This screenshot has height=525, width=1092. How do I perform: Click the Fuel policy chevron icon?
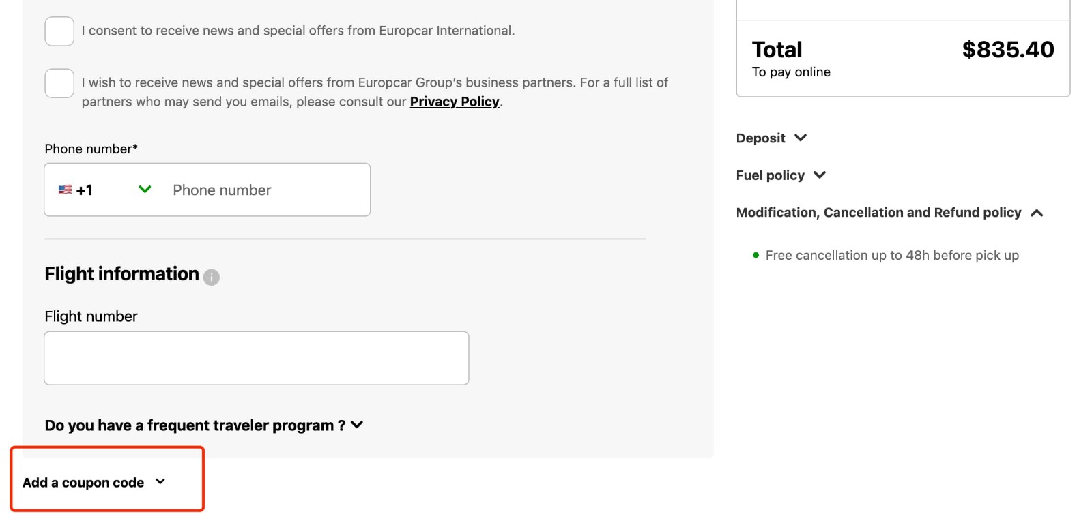[820, 175]
